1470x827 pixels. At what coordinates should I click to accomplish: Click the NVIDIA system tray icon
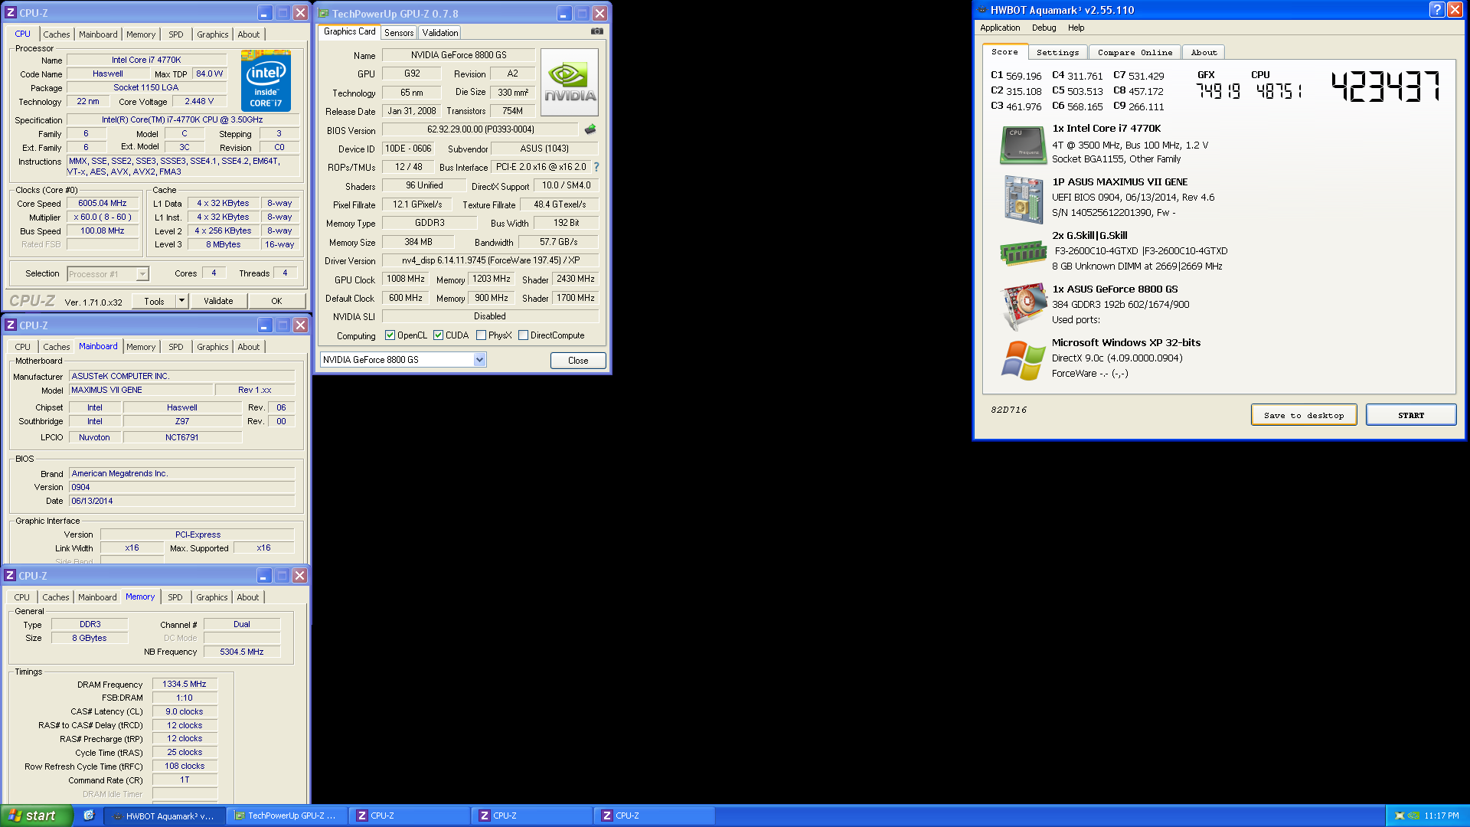click(x=1413, y=816)
